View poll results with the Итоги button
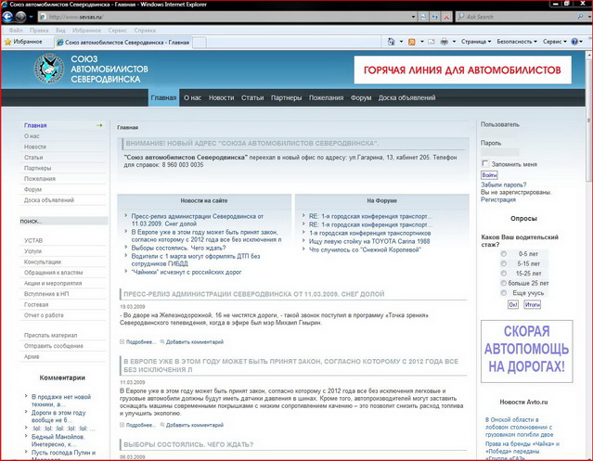593x461 pixels. tap(532, 304)
